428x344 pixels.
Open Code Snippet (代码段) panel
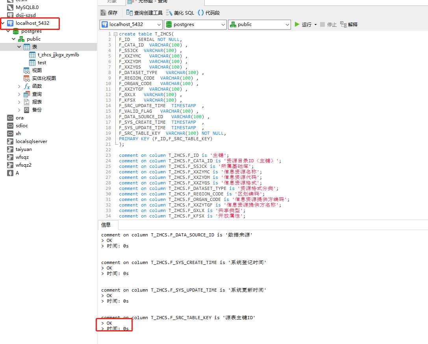pyautogui.click(x=209, y=13)
